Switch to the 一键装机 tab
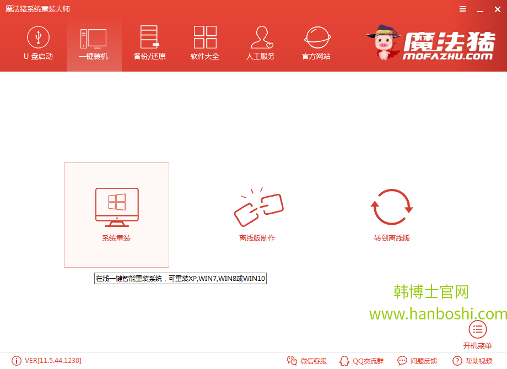Screen dimensions: 507x369 click(93, 44)
